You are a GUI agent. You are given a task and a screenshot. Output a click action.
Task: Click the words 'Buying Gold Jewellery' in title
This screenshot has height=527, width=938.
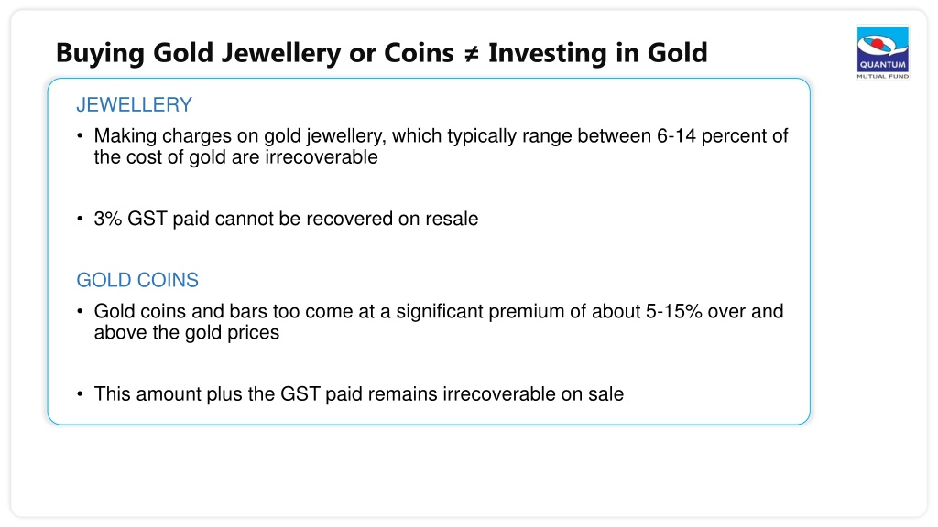pyautogui.click(x=199, y=52)
